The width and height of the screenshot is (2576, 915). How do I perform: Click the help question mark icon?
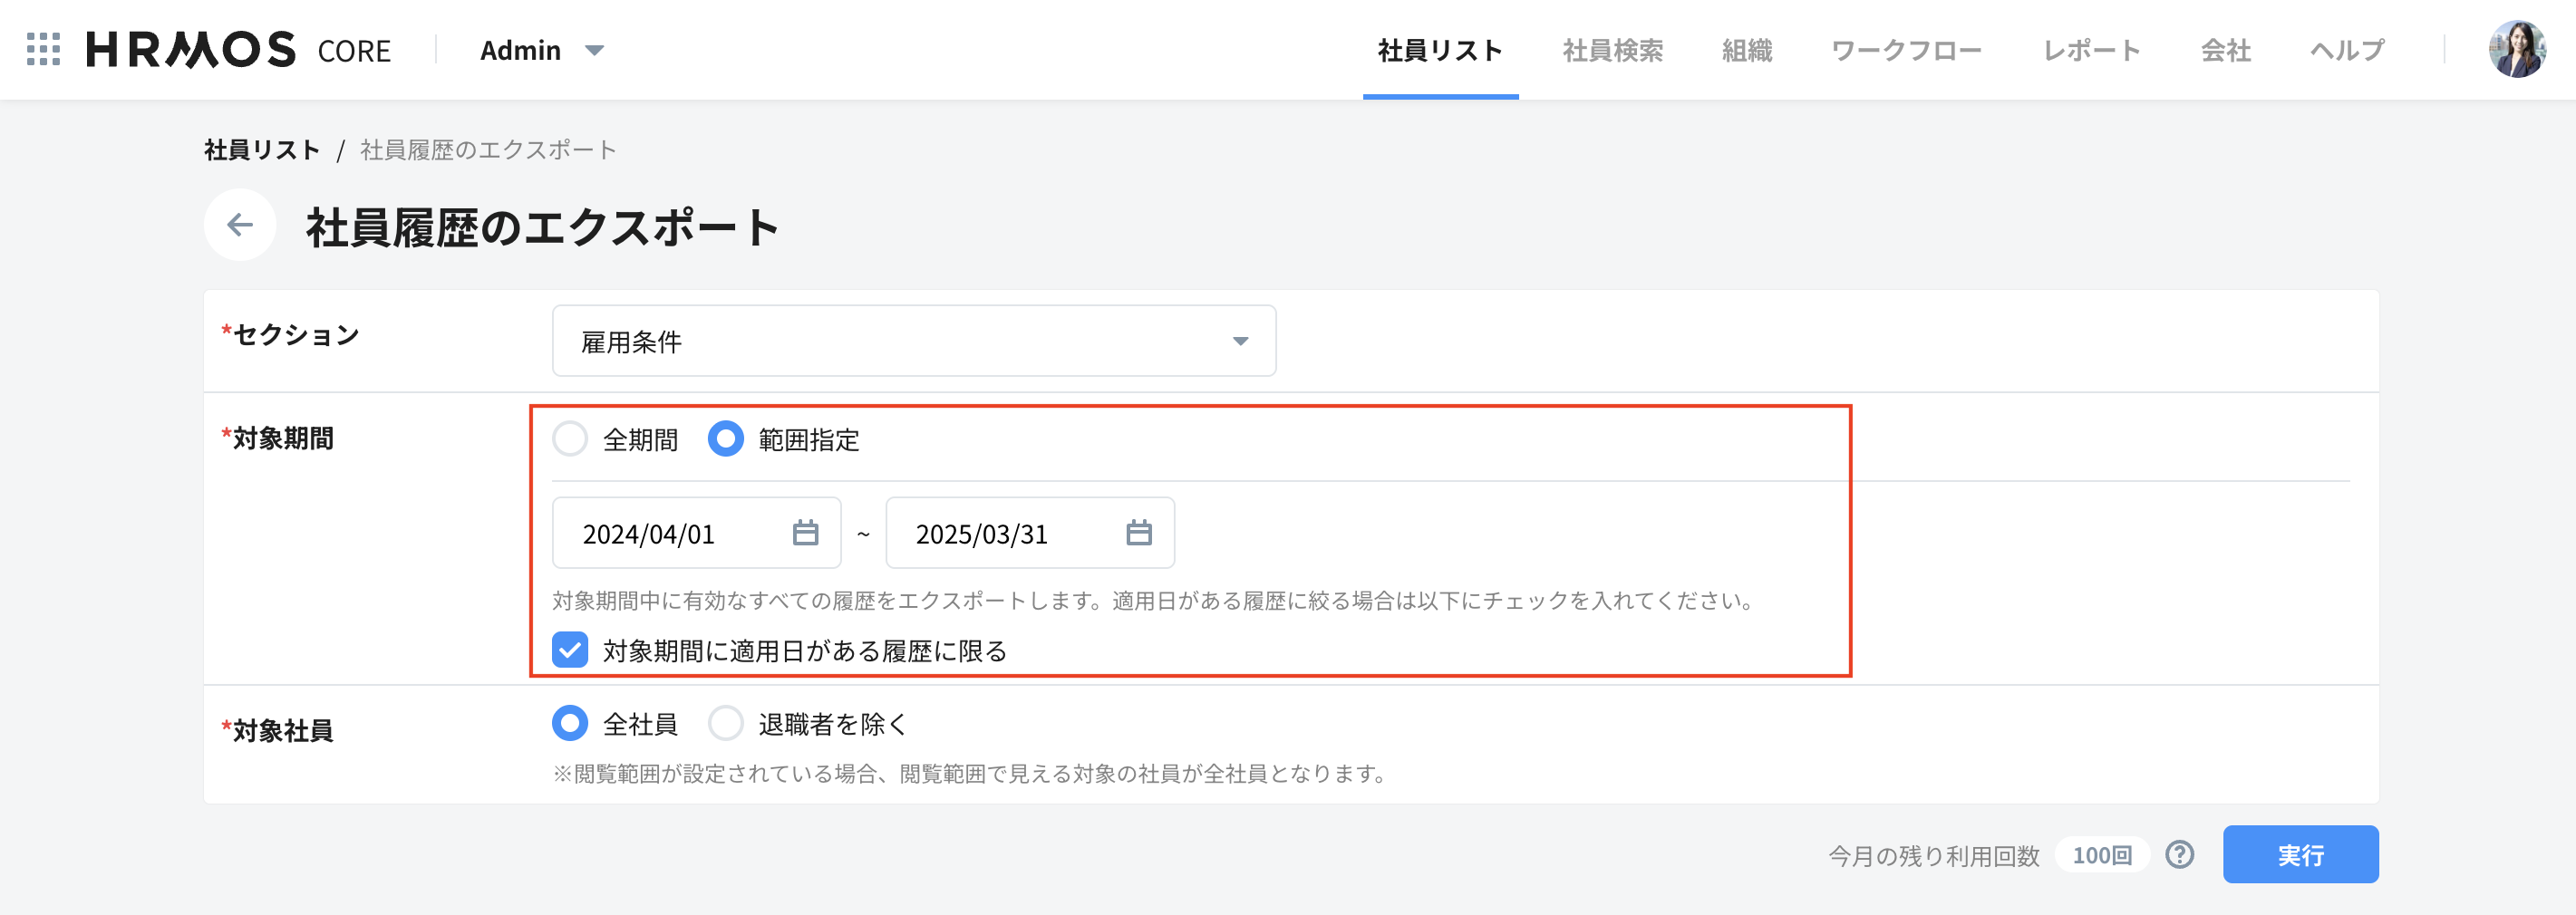(2179, 854)
